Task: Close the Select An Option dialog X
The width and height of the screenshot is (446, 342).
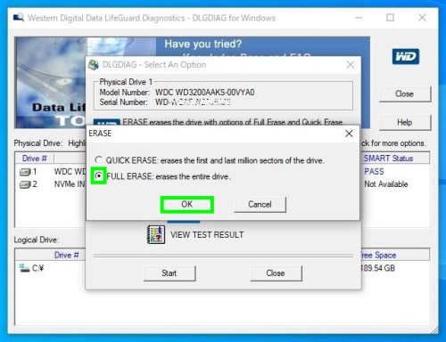Action: click(x=351, y=65)
